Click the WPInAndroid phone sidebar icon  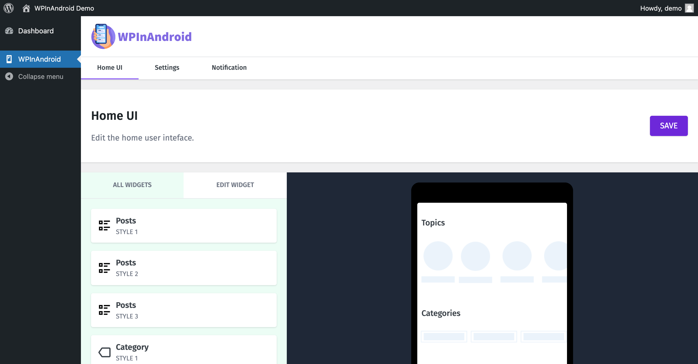point(9,59)
